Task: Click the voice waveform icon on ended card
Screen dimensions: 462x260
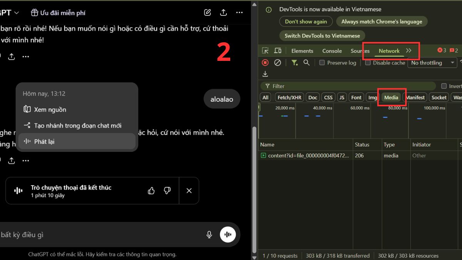Action: [18, 191]
